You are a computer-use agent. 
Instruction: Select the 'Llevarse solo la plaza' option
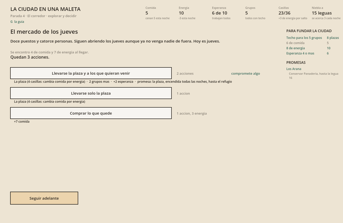(91, 93)
